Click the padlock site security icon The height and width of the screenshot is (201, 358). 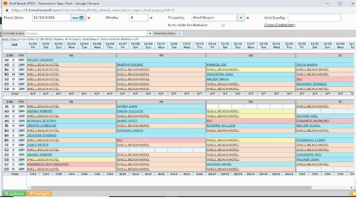[x=6, y=10]
